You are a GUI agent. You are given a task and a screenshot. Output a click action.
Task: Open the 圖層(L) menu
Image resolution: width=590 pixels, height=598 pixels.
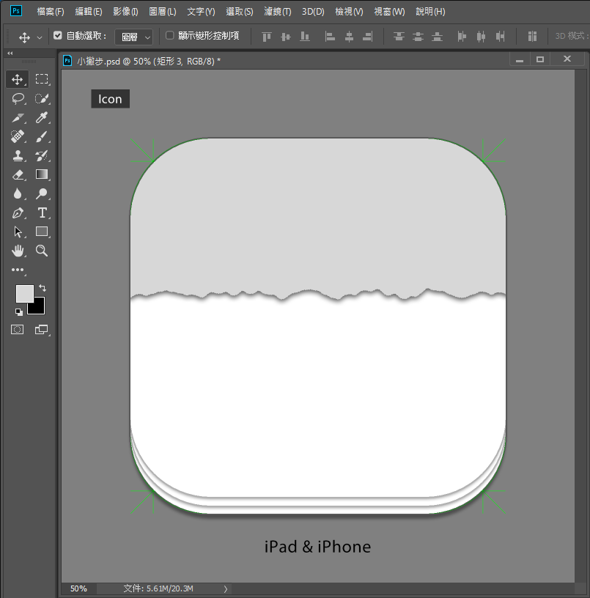[x=163, y=12]
